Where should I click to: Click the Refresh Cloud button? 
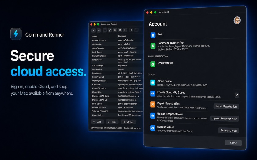click(x=228, y=130)
